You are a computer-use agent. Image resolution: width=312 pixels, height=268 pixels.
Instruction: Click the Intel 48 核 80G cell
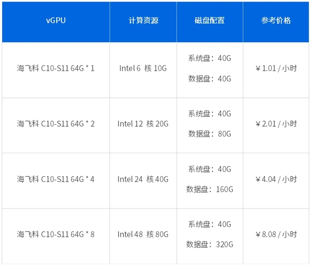click(143, 234)
